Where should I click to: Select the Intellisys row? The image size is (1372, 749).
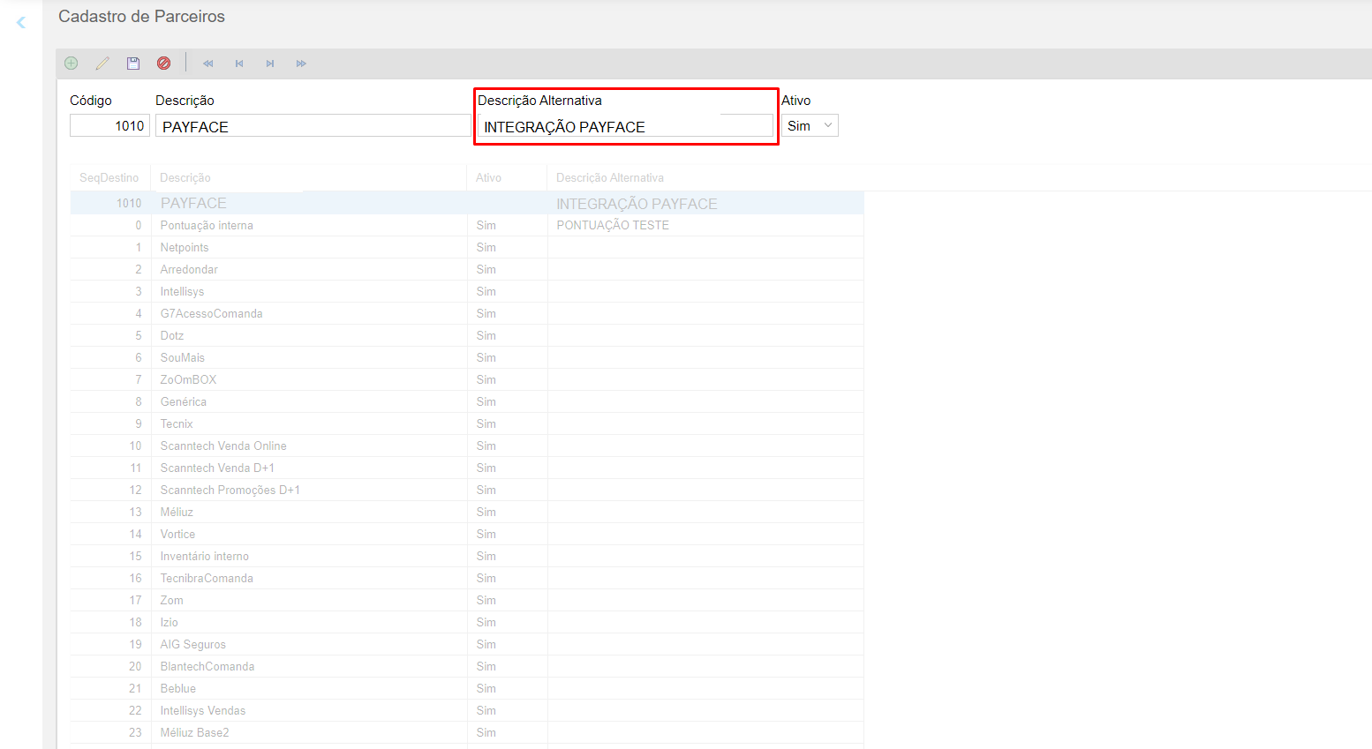tap(467, 291)
